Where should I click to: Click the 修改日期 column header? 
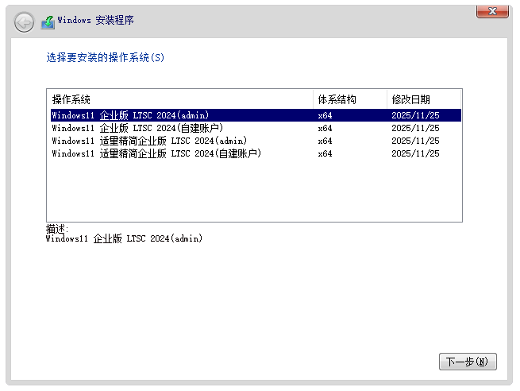[x=410, y=99]
